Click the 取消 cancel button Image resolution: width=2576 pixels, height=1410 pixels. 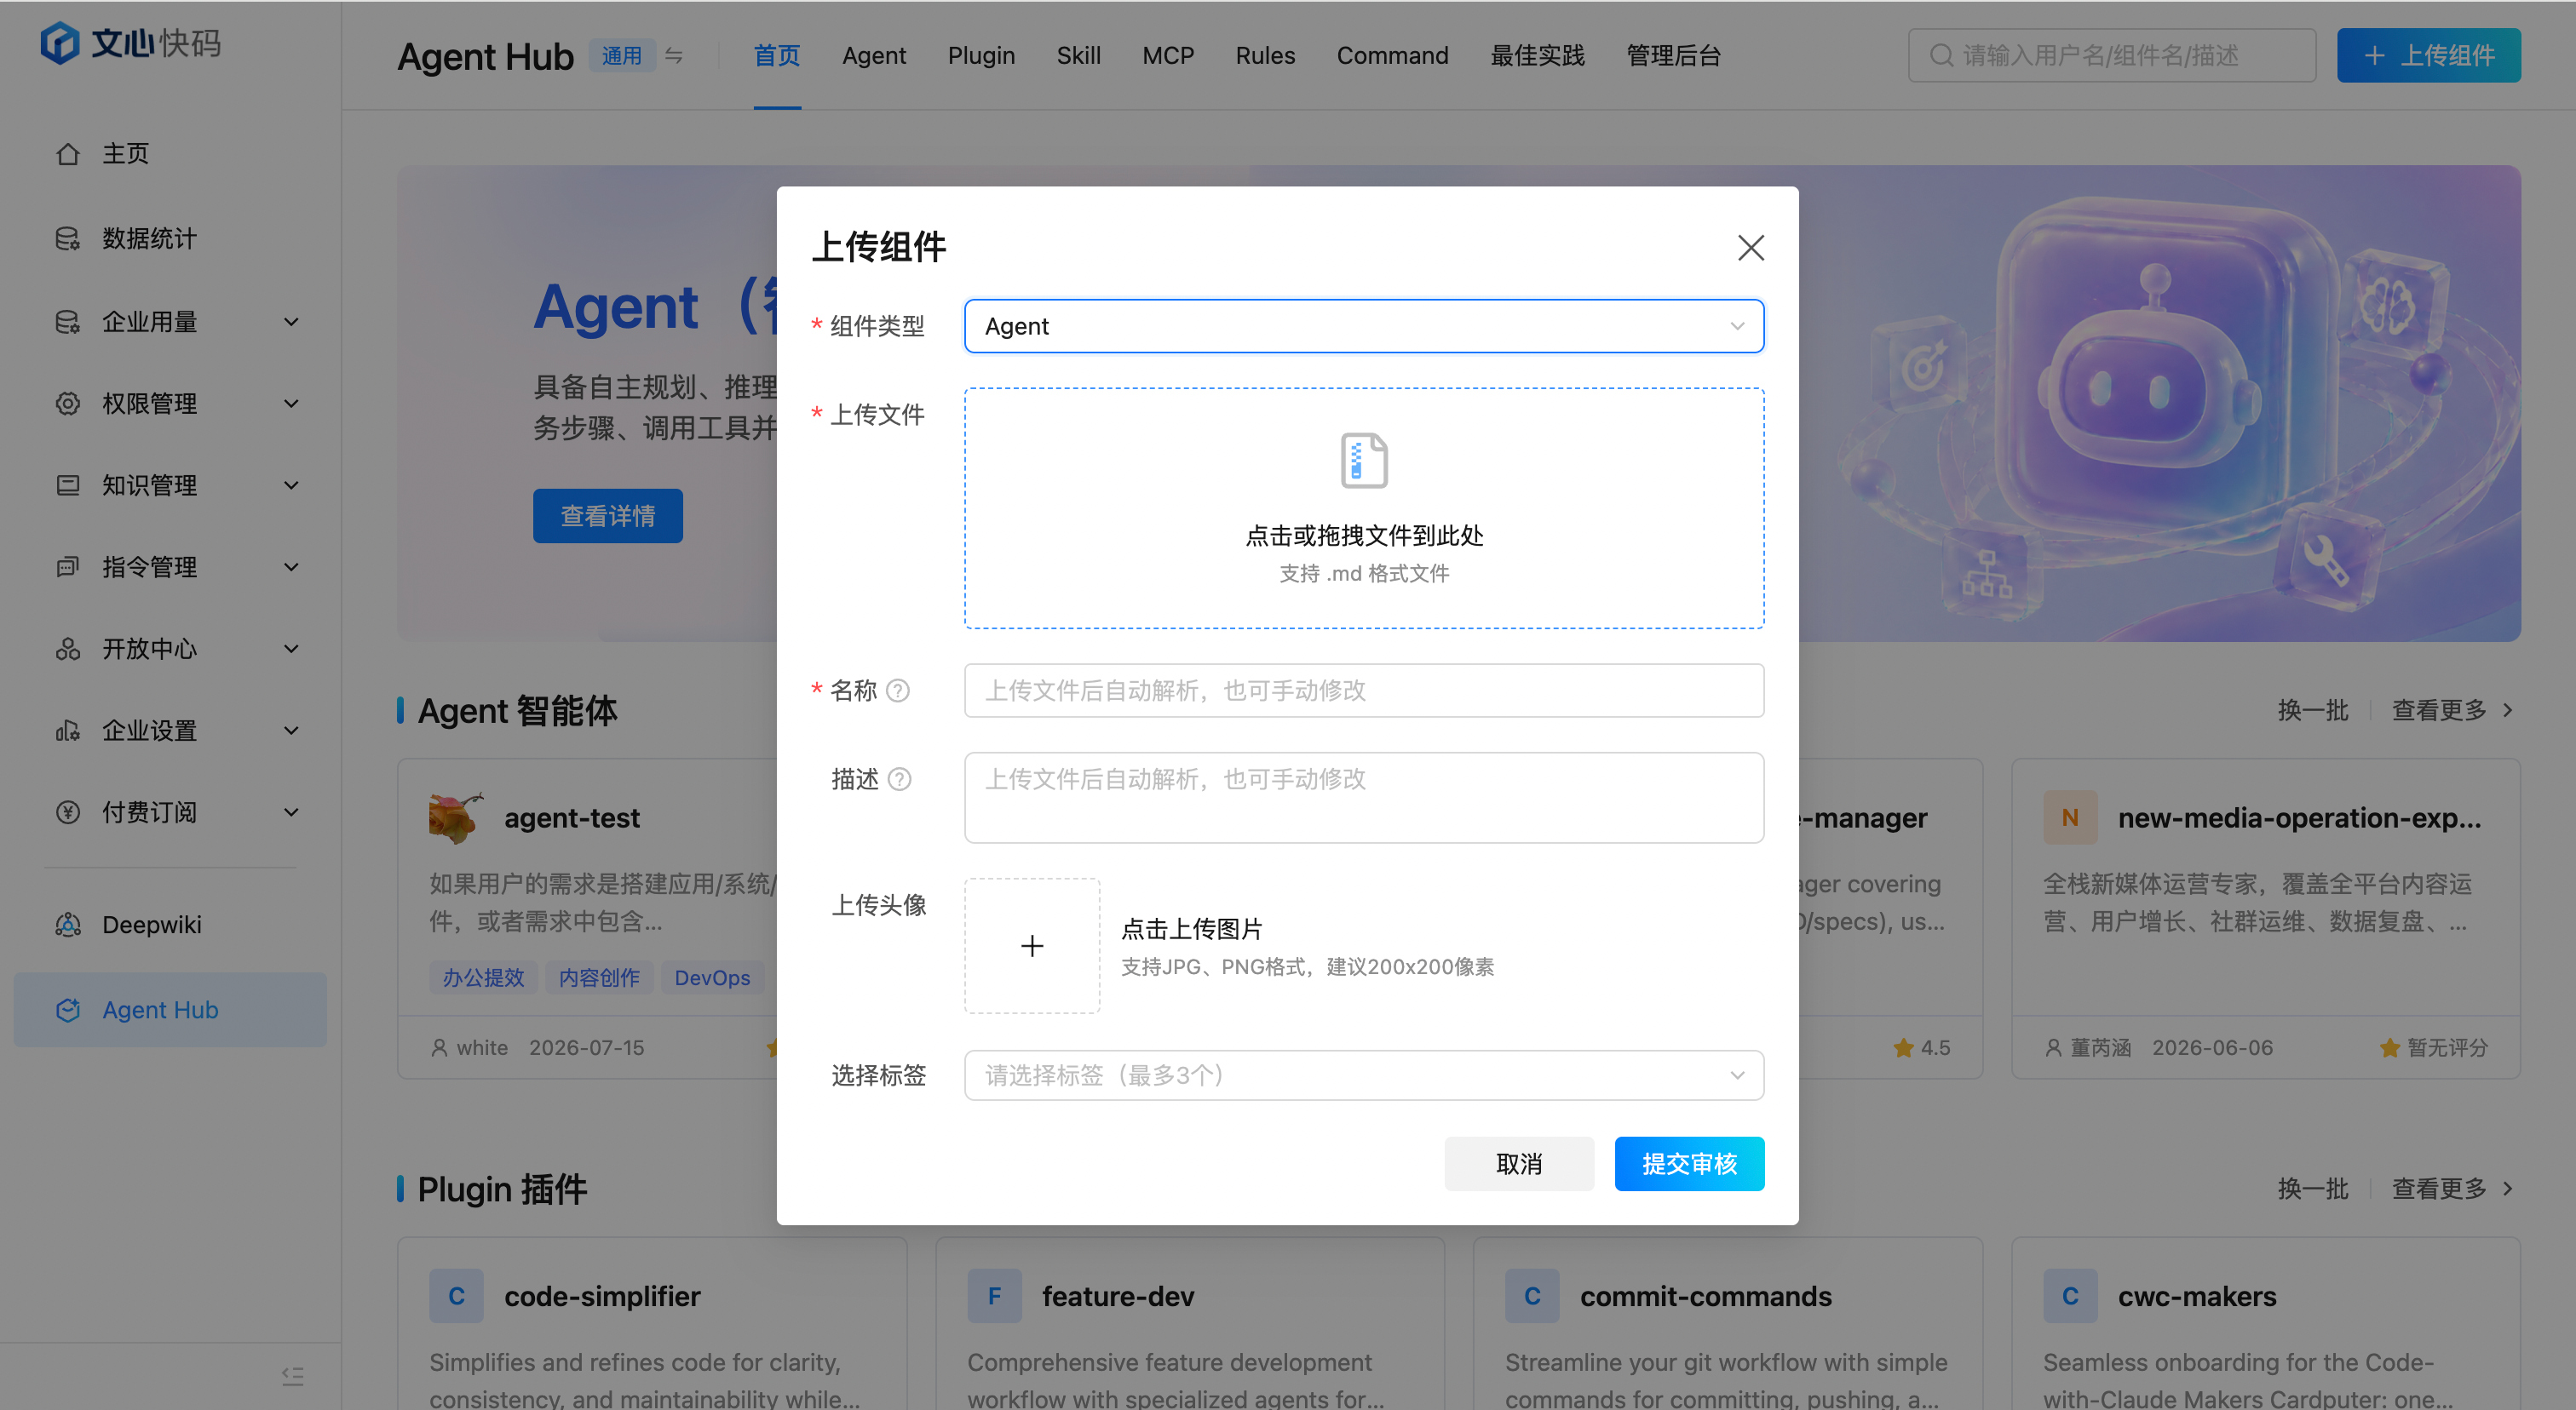coord(1519,1164)
